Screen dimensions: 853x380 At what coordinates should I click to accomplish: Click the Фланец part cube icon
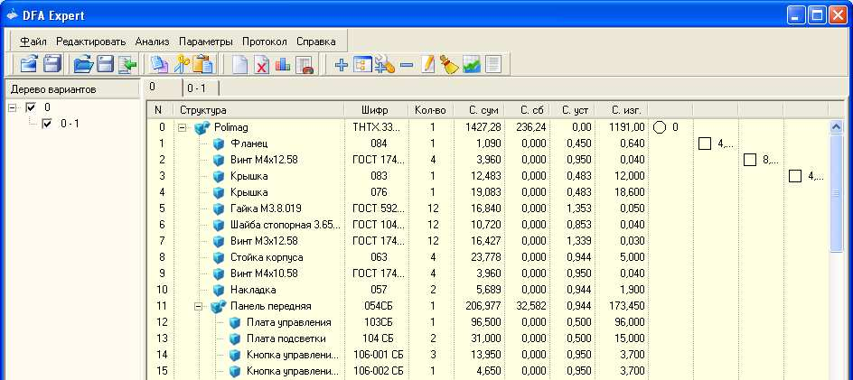[219, 144]
